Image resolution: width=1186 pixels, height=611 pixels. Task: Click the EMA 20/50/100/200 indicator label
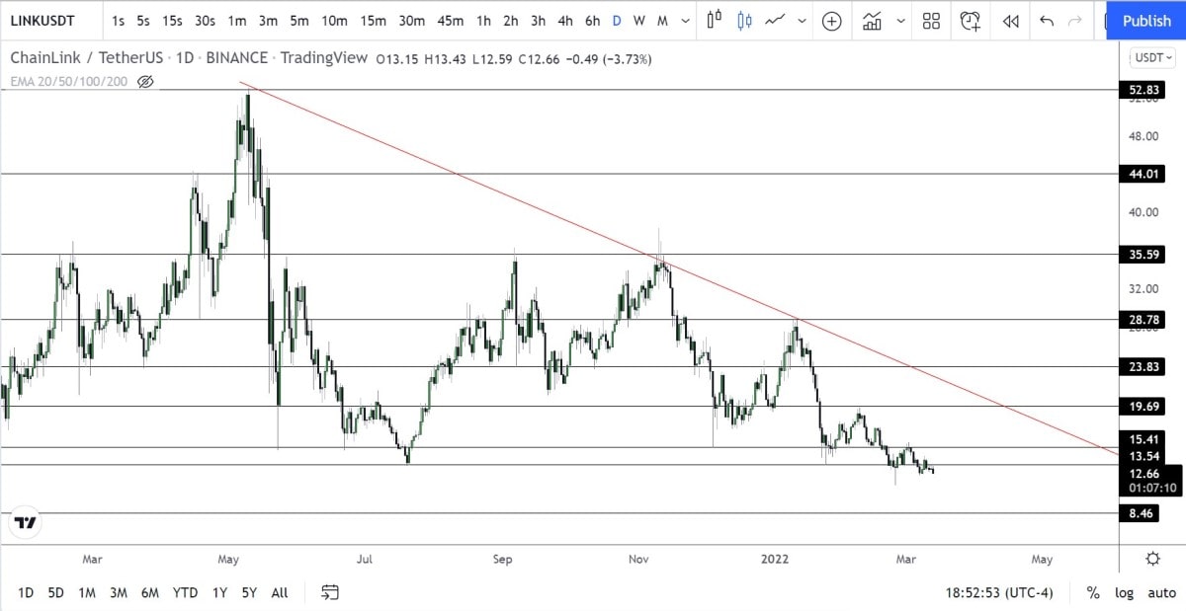point(69,81)
